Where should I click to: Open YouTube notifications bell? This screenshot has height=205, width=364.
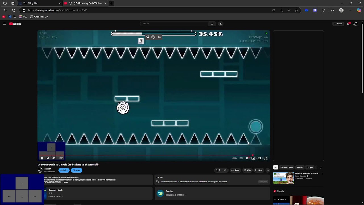click(349, 24)
